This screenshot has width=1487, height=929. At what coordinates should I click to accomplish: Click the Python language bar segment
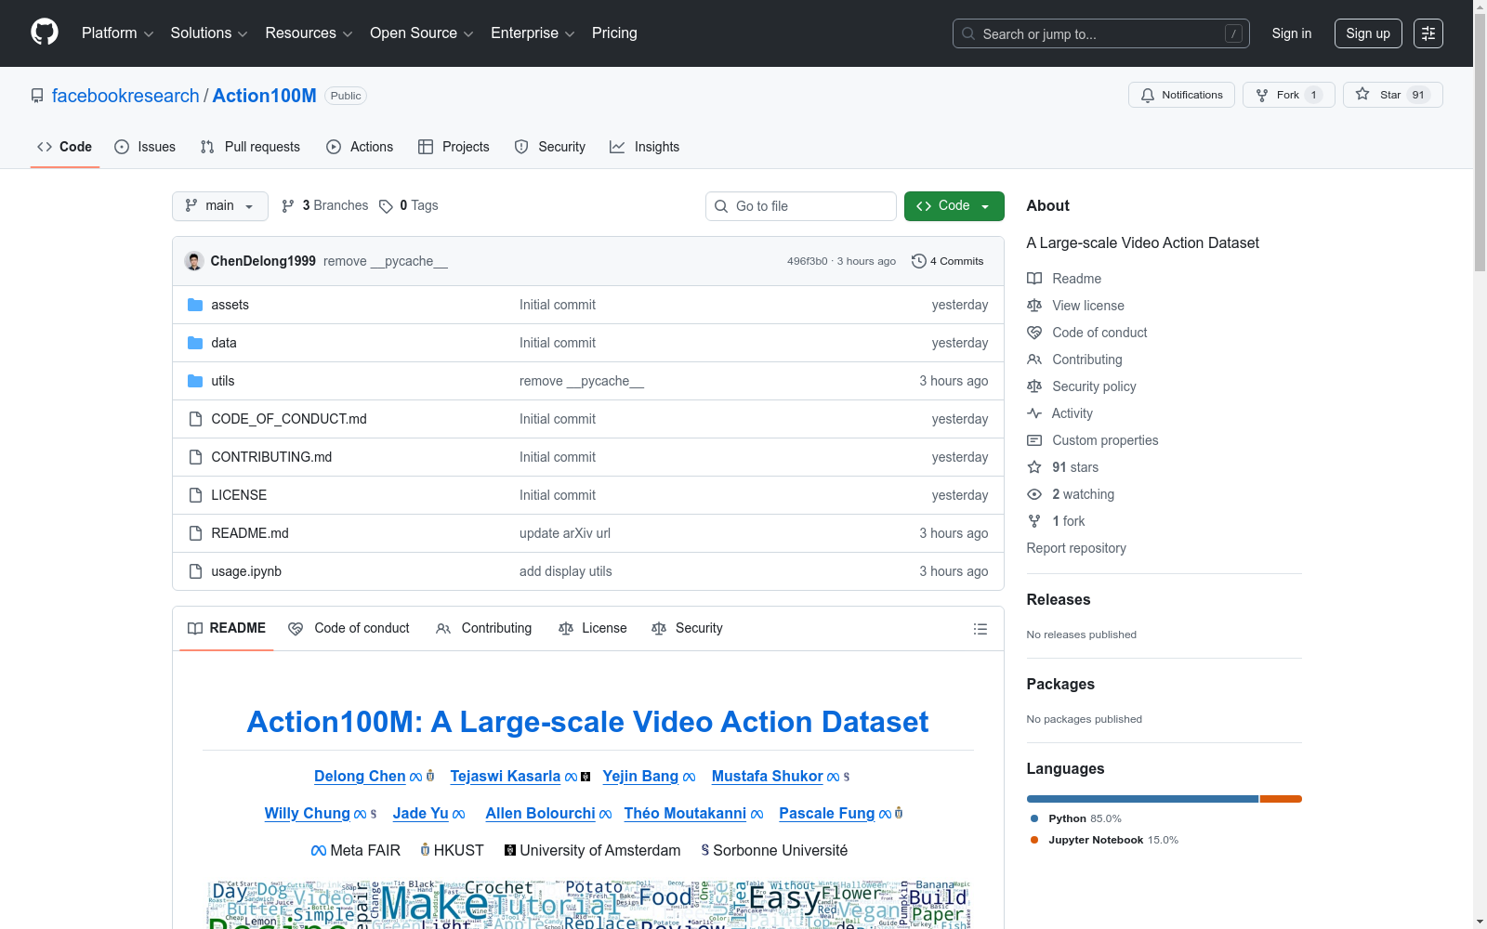click(1142, 799)
